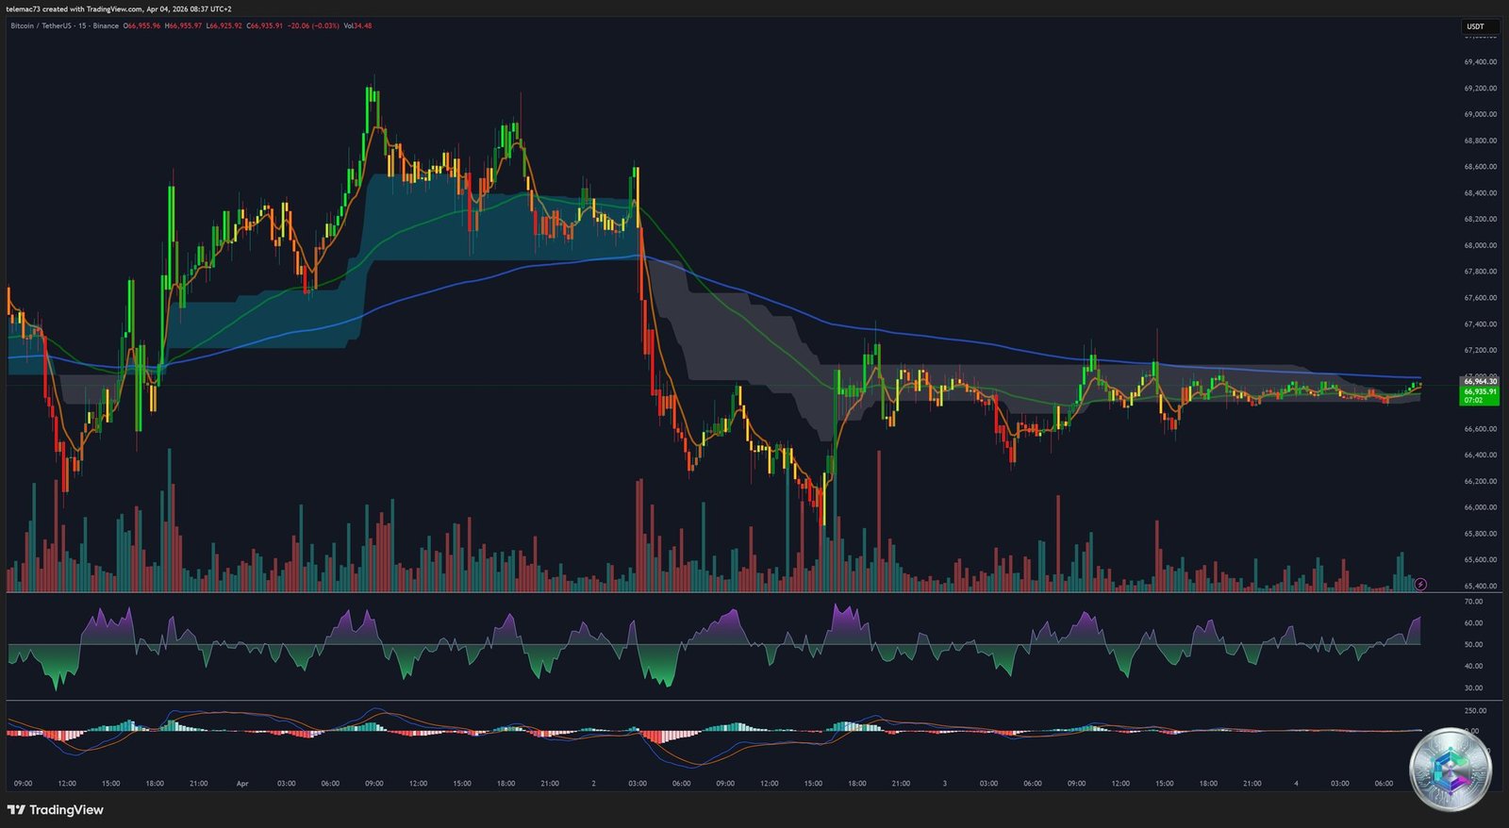Viewport: 1509px width, 828px height.
Task: Click the header text 'telemac73 created with TradingView.com'
Action: pyautogui.click(x=74, y=8)
